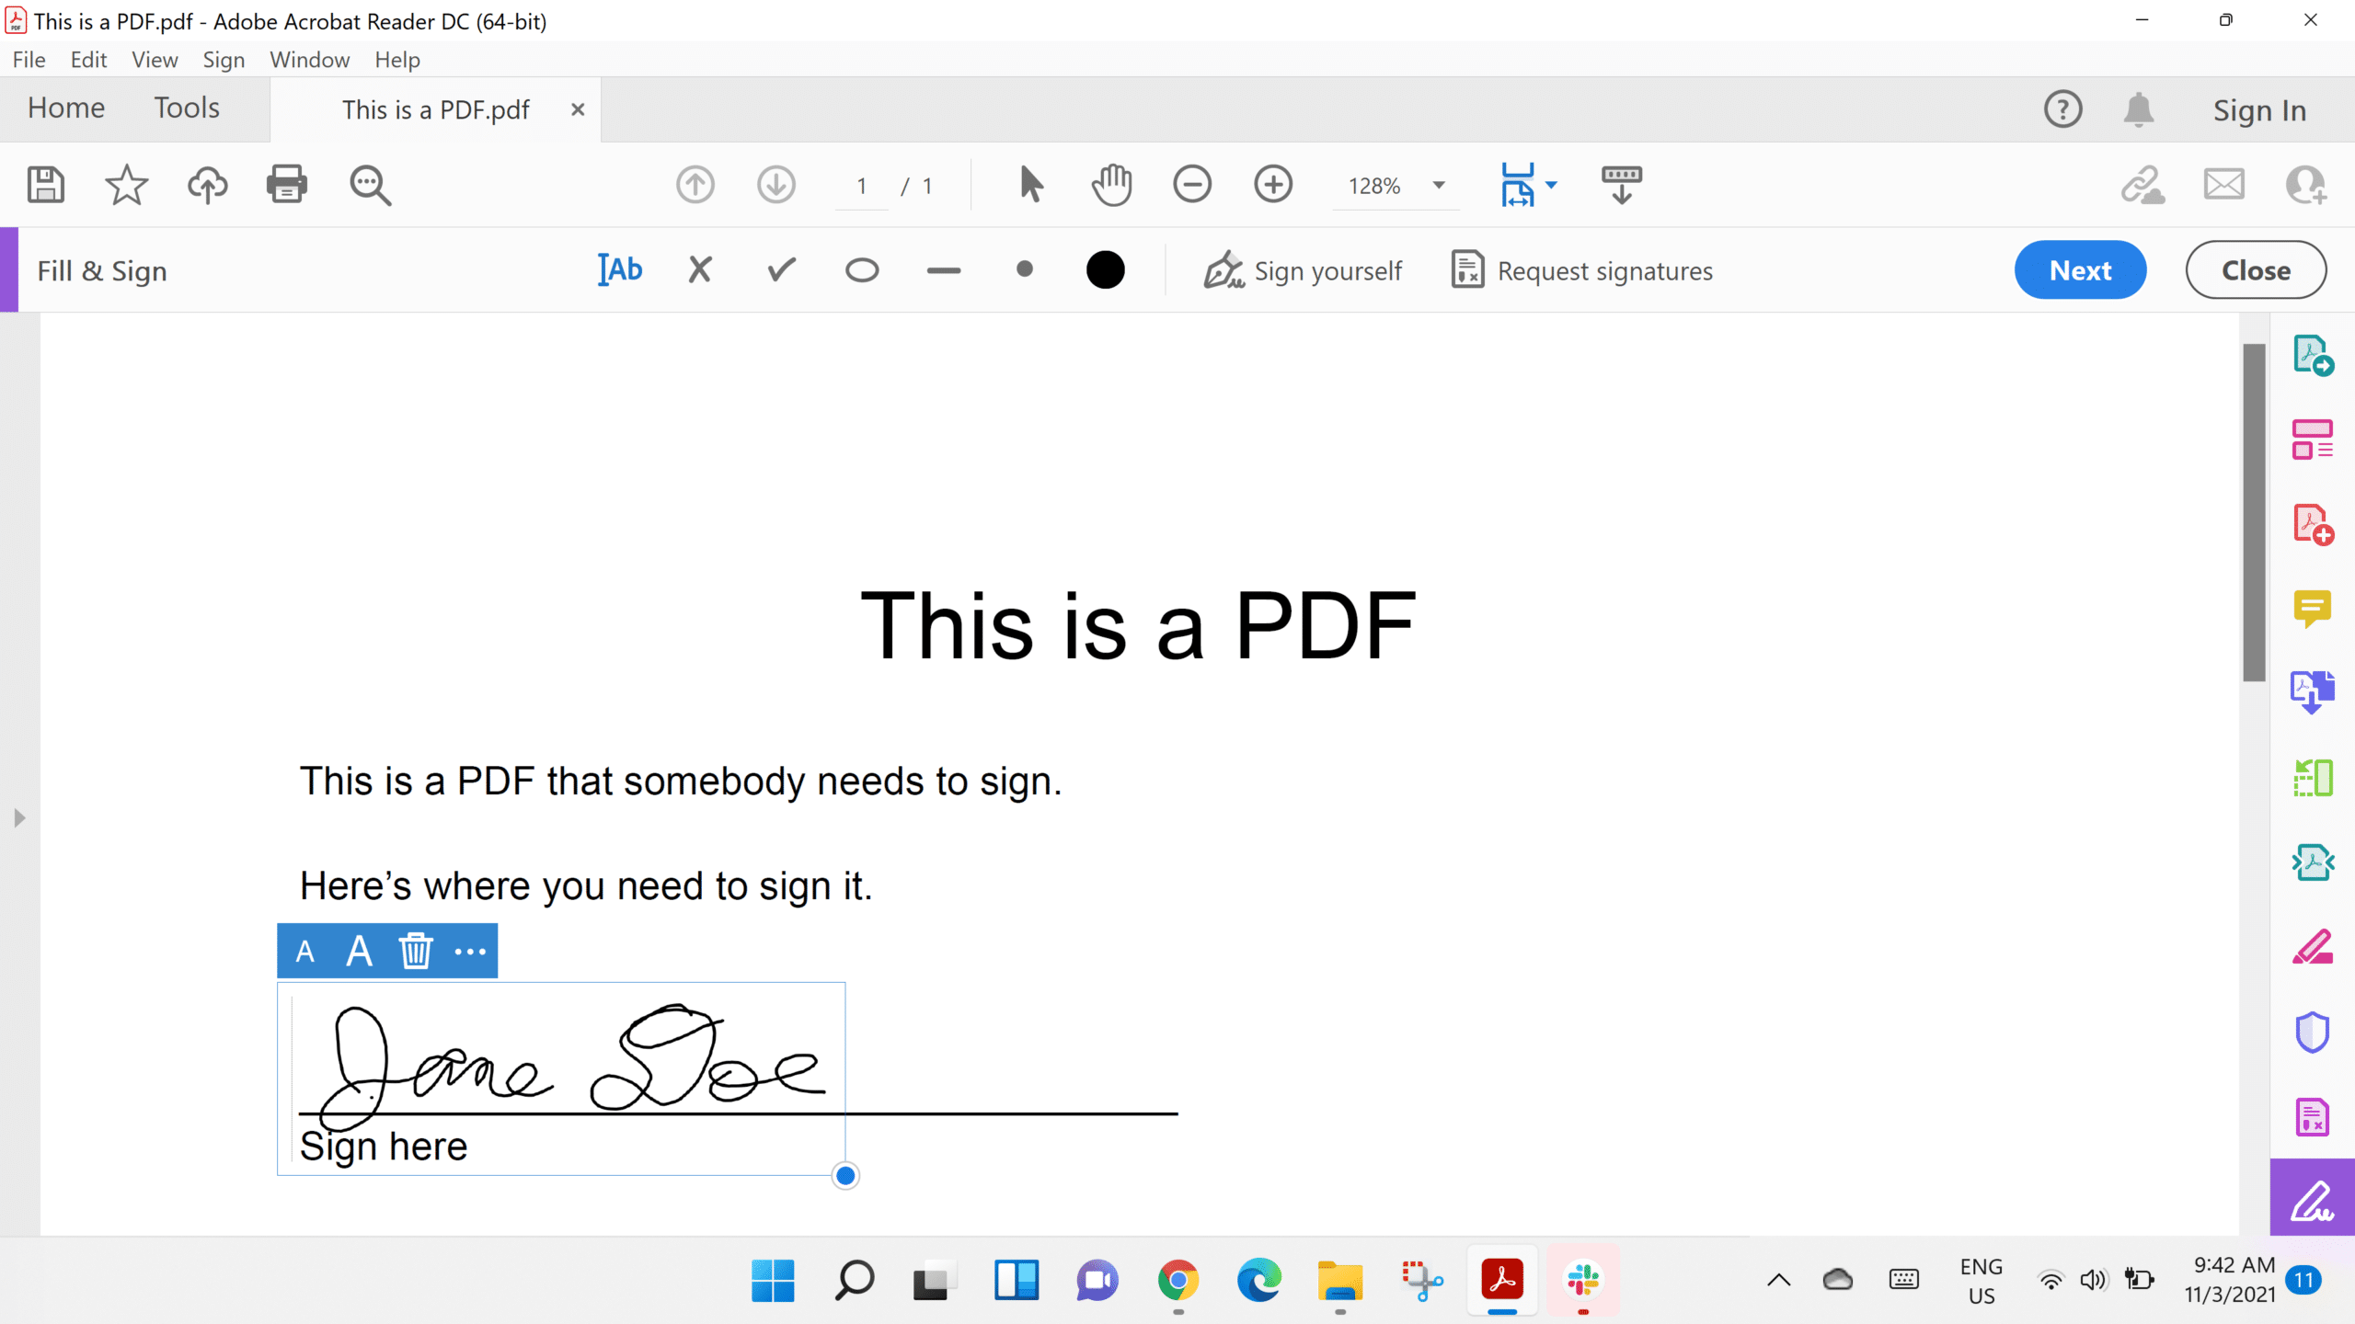Select the line annotation tool
This screenshot has height=1324, width=2355.
pyautogui.click(x=943, y=270)
